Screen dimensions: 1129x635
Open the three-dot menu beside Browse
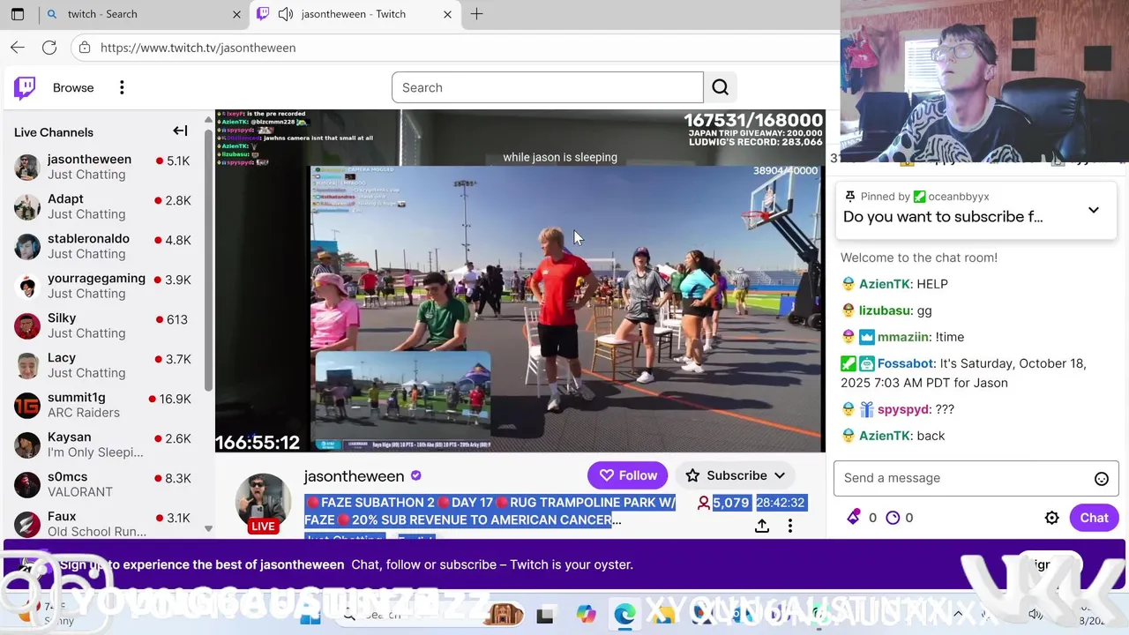tap(122, 87)
